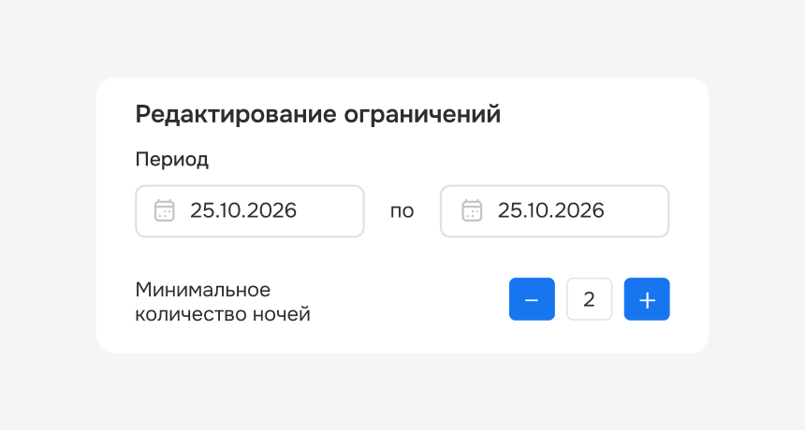
Task: Click the blue plus button beside the 2
Action: [x=647, y=299]
